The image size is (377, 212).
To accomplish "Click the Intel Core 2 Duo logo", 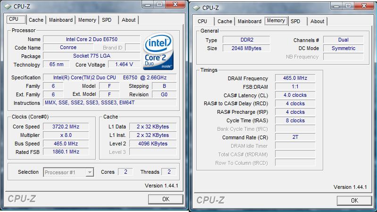I will click(158, 51).
